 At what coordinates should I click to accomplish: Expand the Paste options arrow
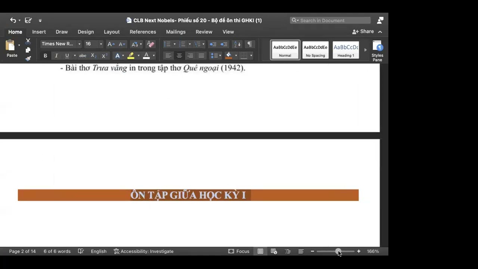[19, 46]
